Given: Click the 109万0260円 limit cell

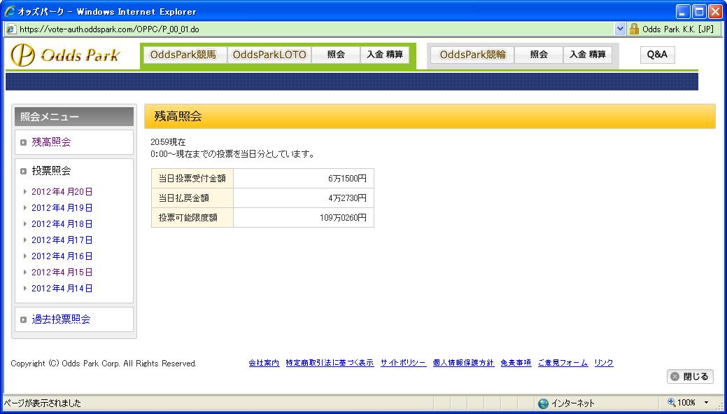Looking at the screenshot, I should (x=304, y=218).
